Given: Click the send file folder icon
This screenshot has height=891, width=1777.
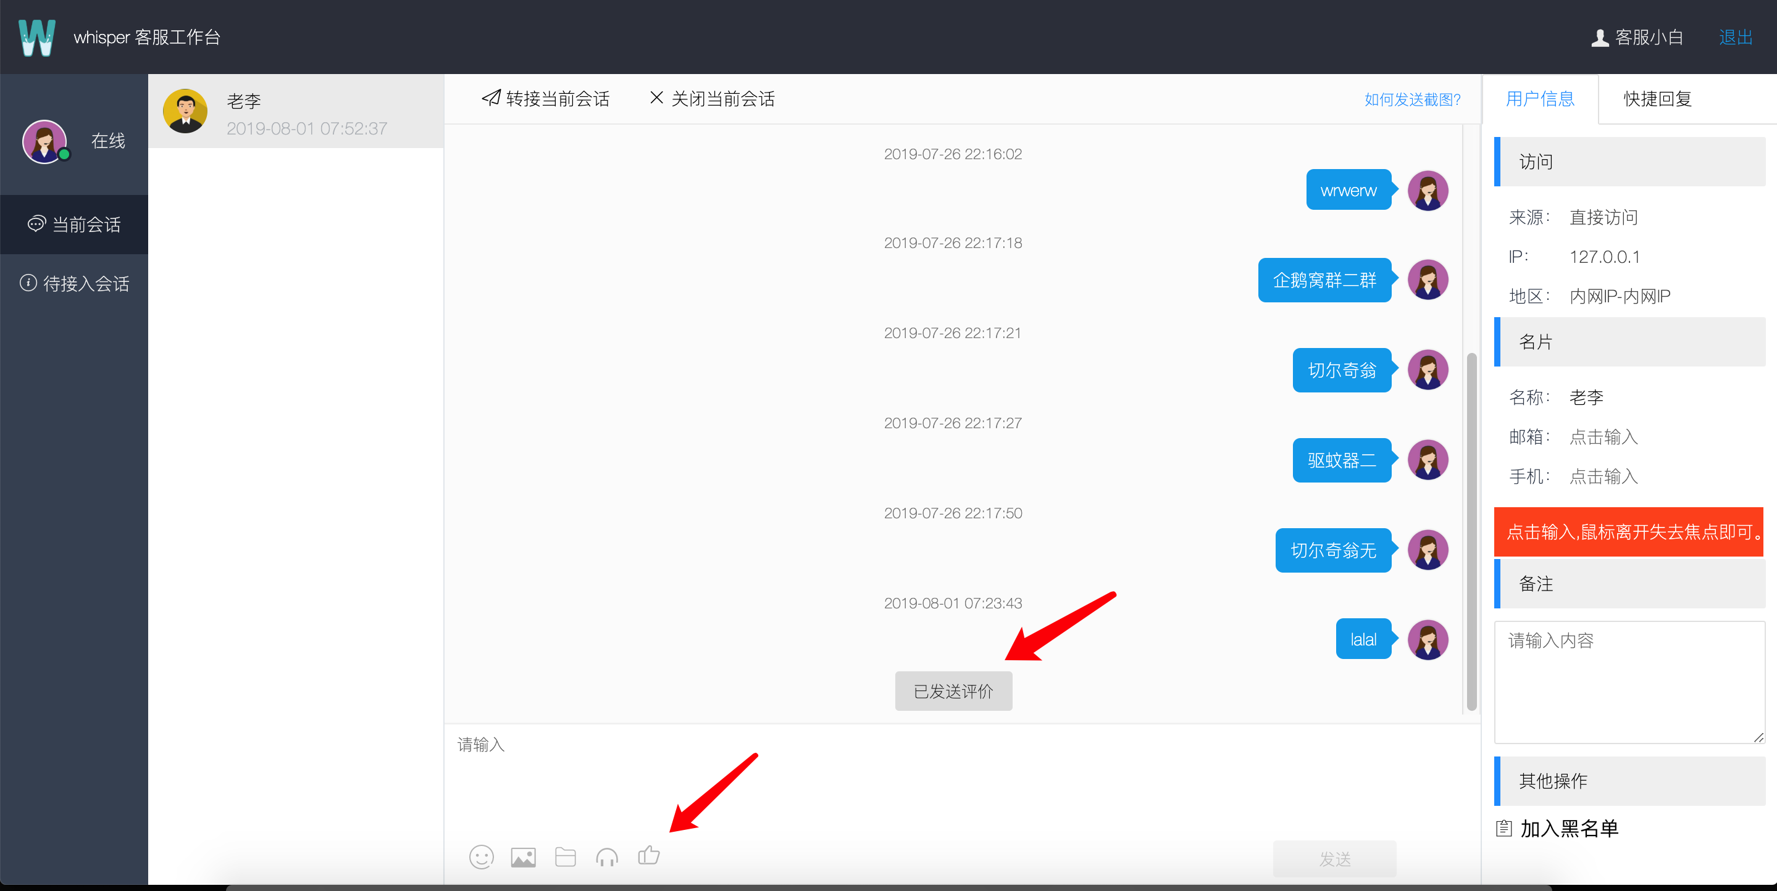Looking at the screenshot, I should tap(565, 857).
